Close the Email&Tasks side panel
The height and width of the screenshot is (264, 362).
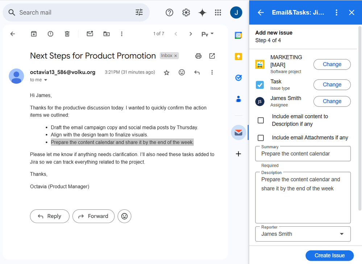coord(351,12)
